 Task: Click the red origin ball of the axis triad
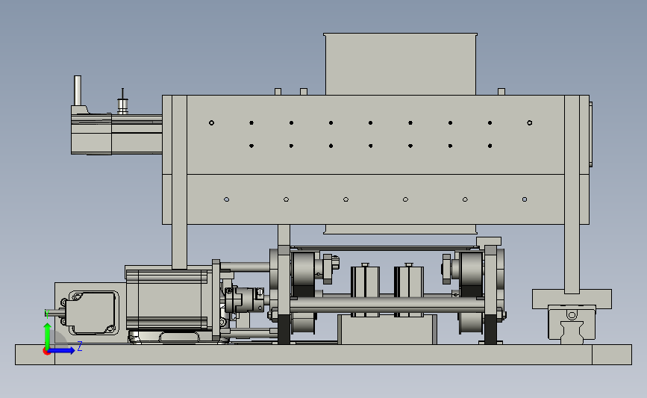[46, 352]
